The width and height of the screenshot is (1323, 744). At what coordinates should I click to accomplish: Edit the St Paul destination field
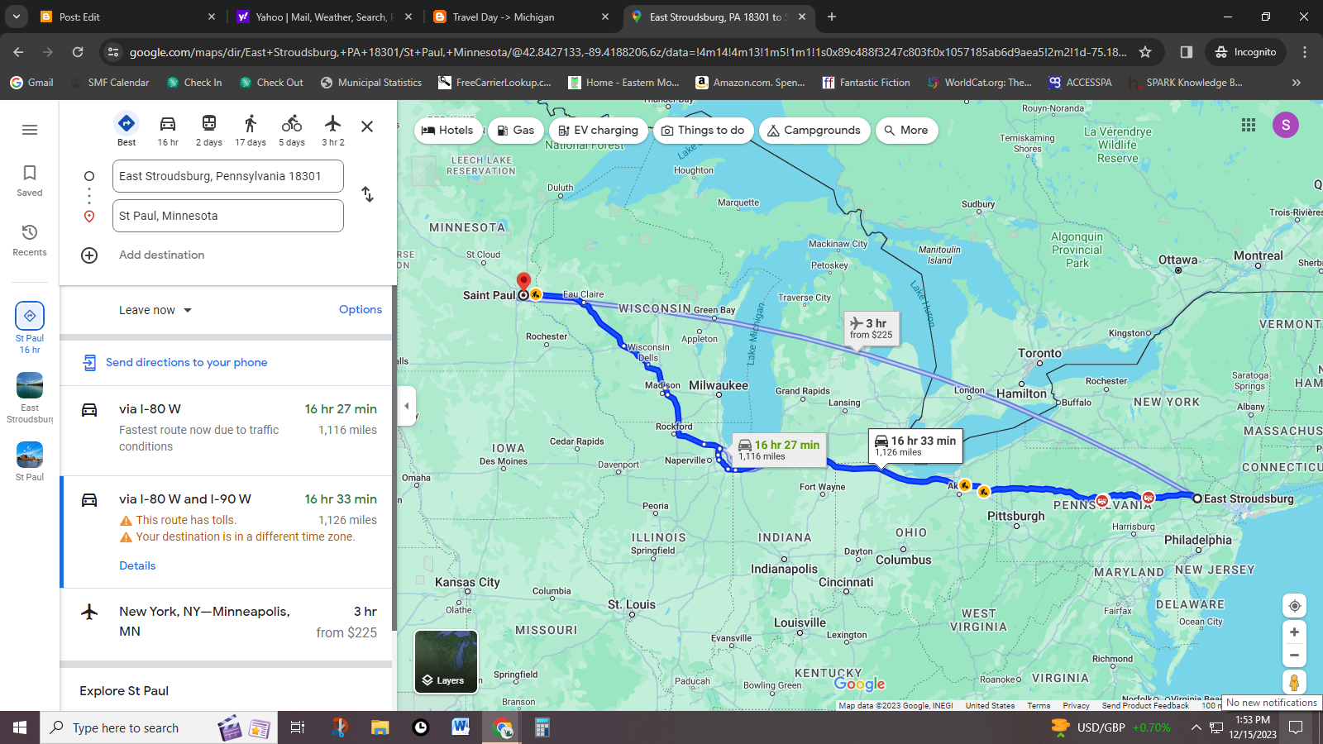228,216
